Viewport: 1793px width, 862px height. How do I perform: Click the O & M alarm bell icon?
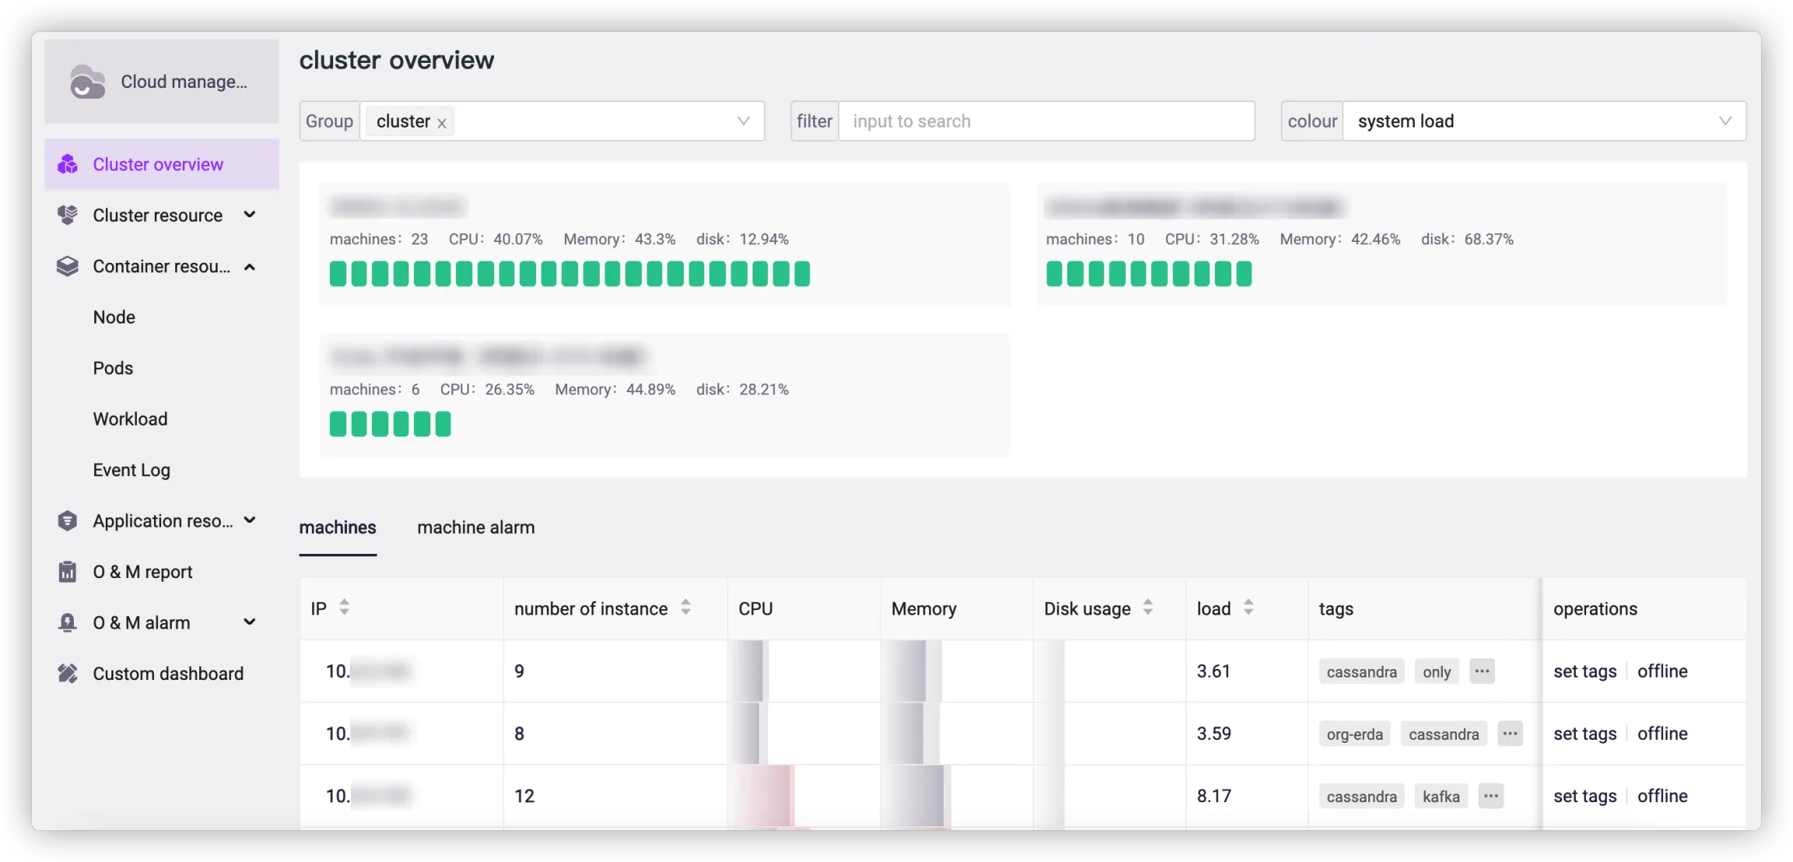click(68, 623)
